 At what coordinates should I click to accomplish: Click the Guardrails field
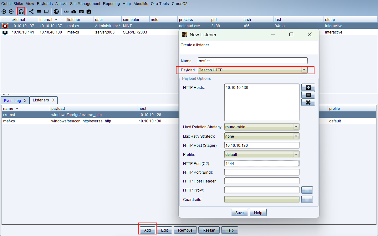[x=262, y=199]
